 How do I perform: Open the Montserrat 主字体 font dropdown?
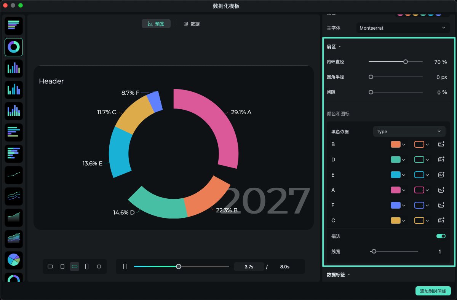click(403, 28)
